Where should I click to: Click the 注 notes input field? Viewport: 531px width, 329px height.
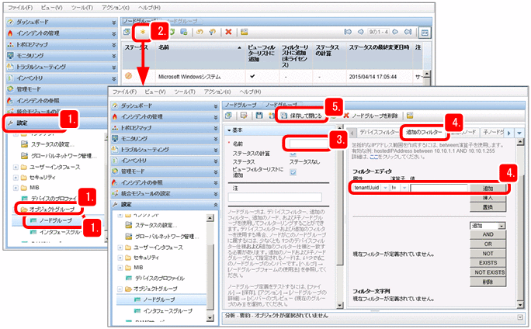[x=275, y=197]
